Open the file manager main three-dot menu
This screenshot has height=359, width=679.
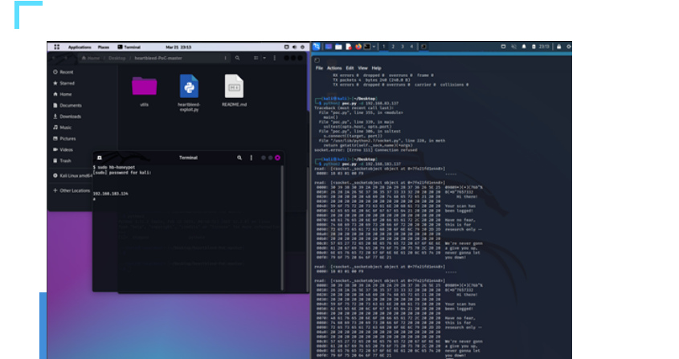click(275, 58)
